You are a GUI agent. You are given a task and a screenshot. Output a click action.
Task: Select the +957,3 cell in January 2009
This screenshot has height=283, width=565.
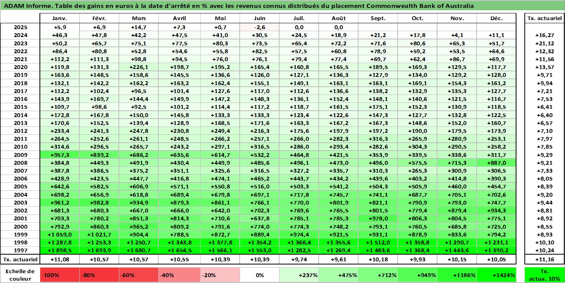point(60,155)
